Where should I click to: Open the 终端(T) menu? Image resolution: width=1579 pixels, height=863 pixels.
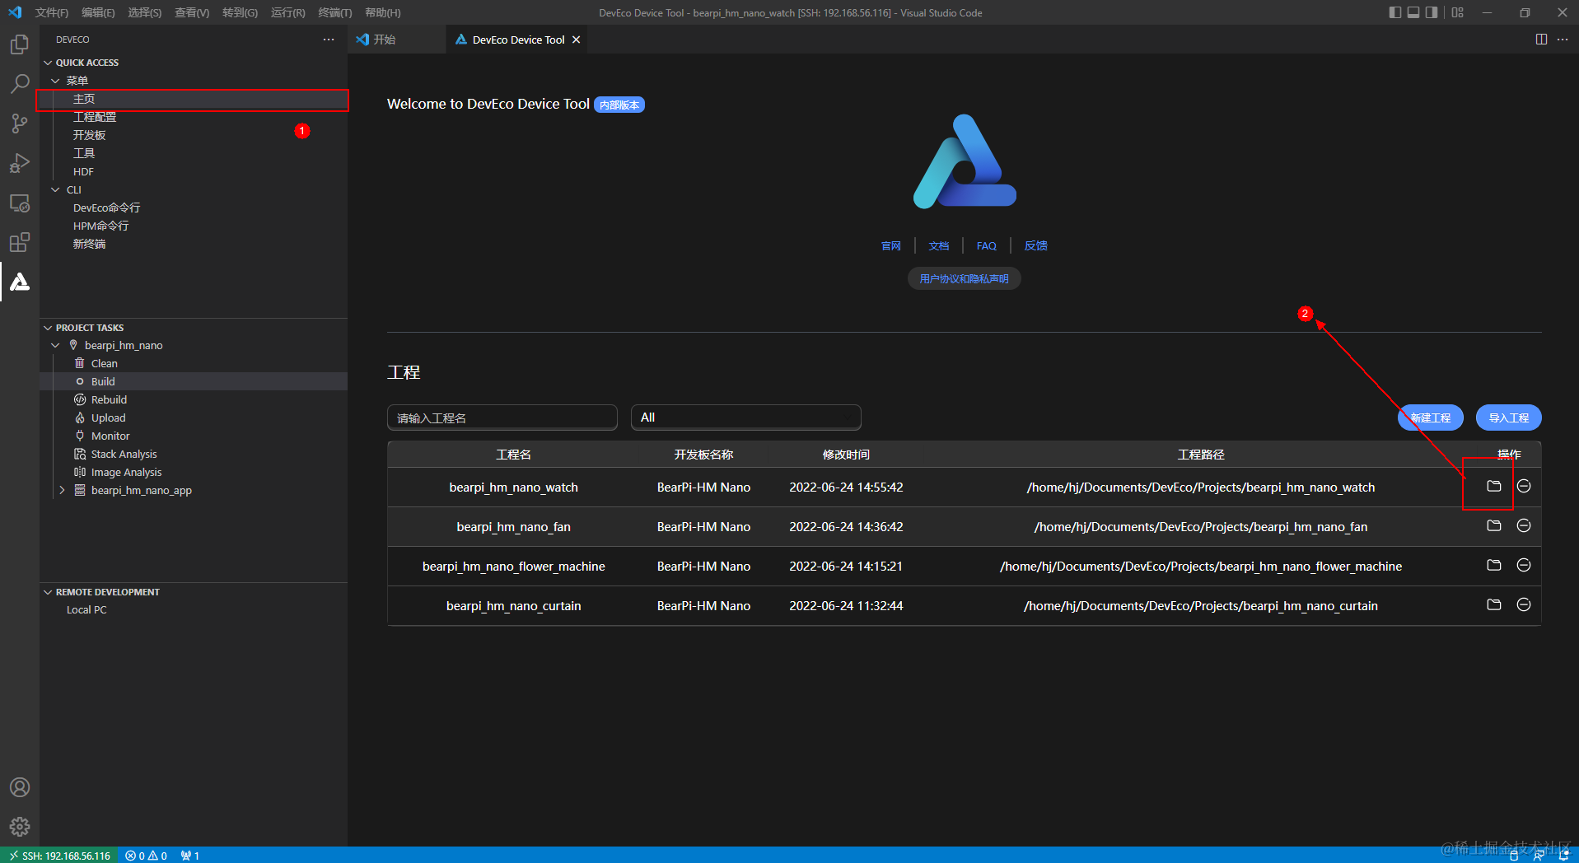point(334,12)
